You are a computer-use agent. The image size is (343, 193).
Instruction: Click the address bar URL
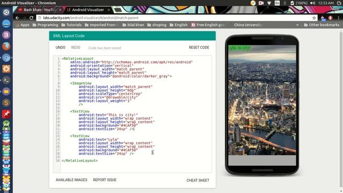pos(91,18)
